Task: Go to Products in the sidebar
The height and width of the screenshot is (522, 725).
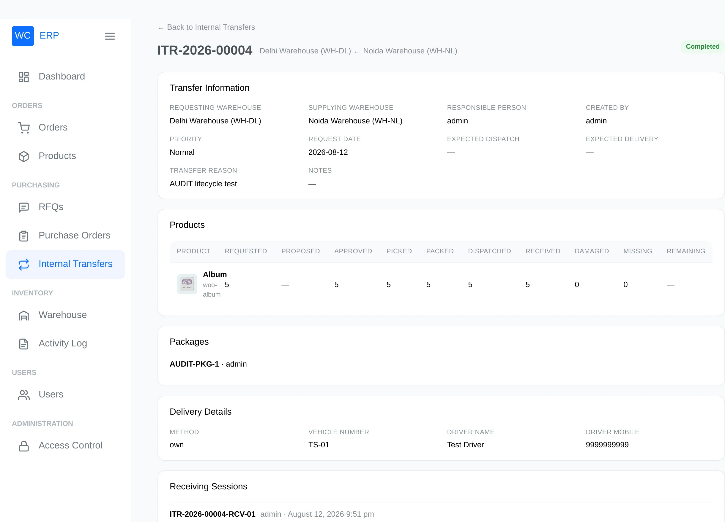Action: pos(65,156)
